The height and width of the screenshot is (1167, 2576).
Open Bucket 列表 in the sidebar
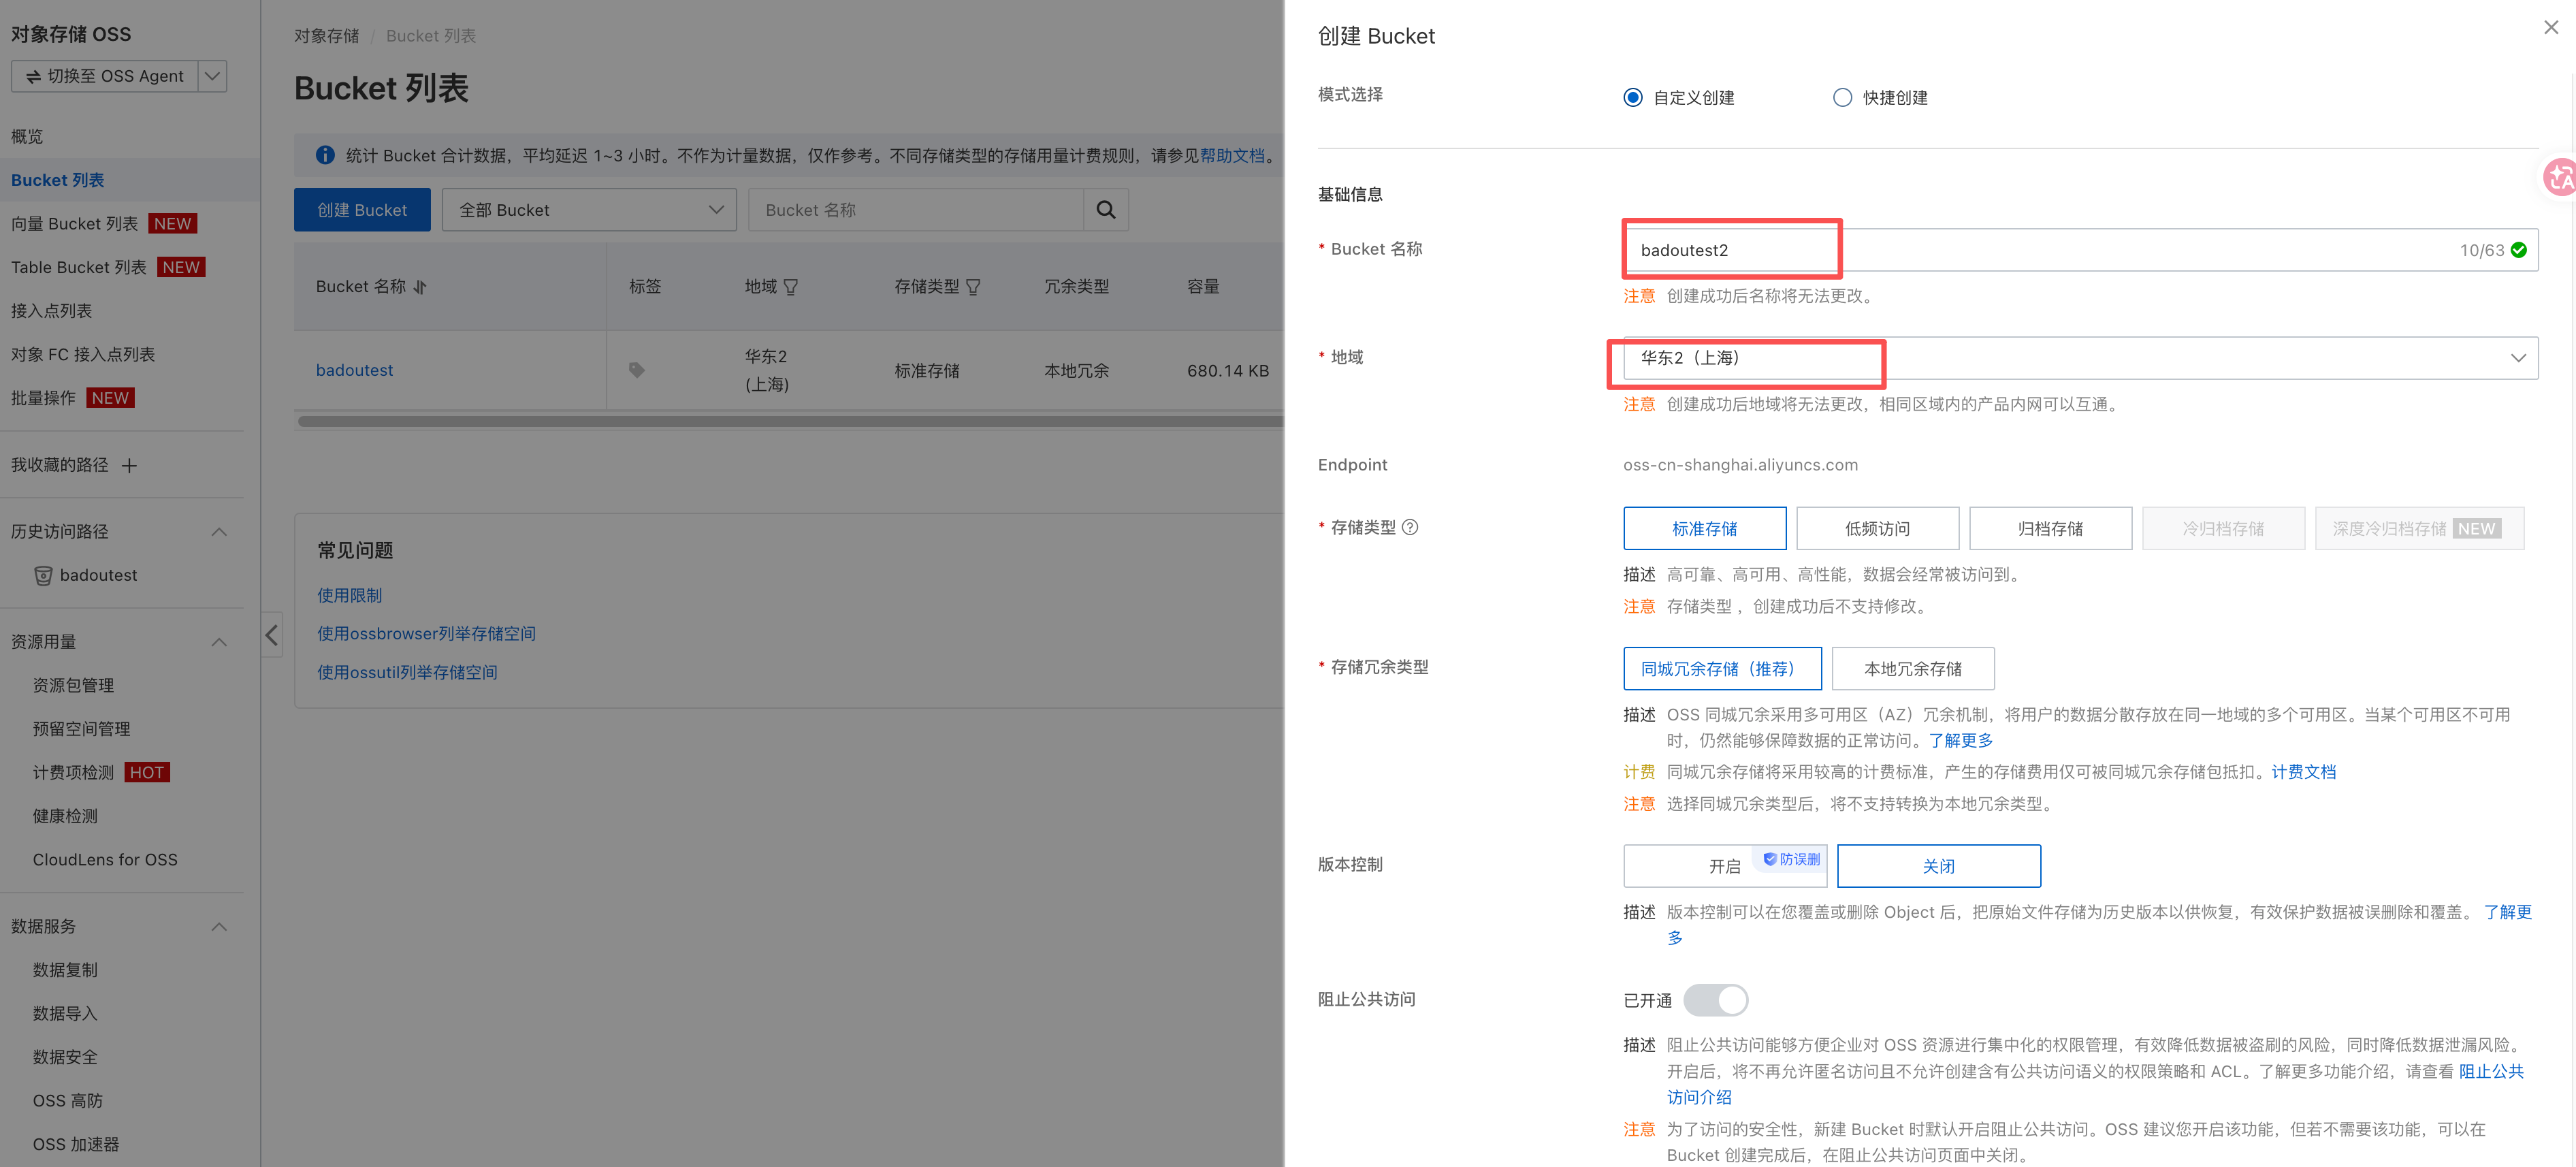pos(57,180)
